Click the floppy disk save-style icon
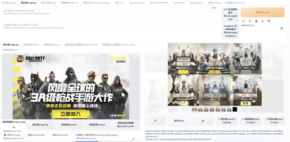The width and height of the screenshot is (290, 142). tap(269, 21)
